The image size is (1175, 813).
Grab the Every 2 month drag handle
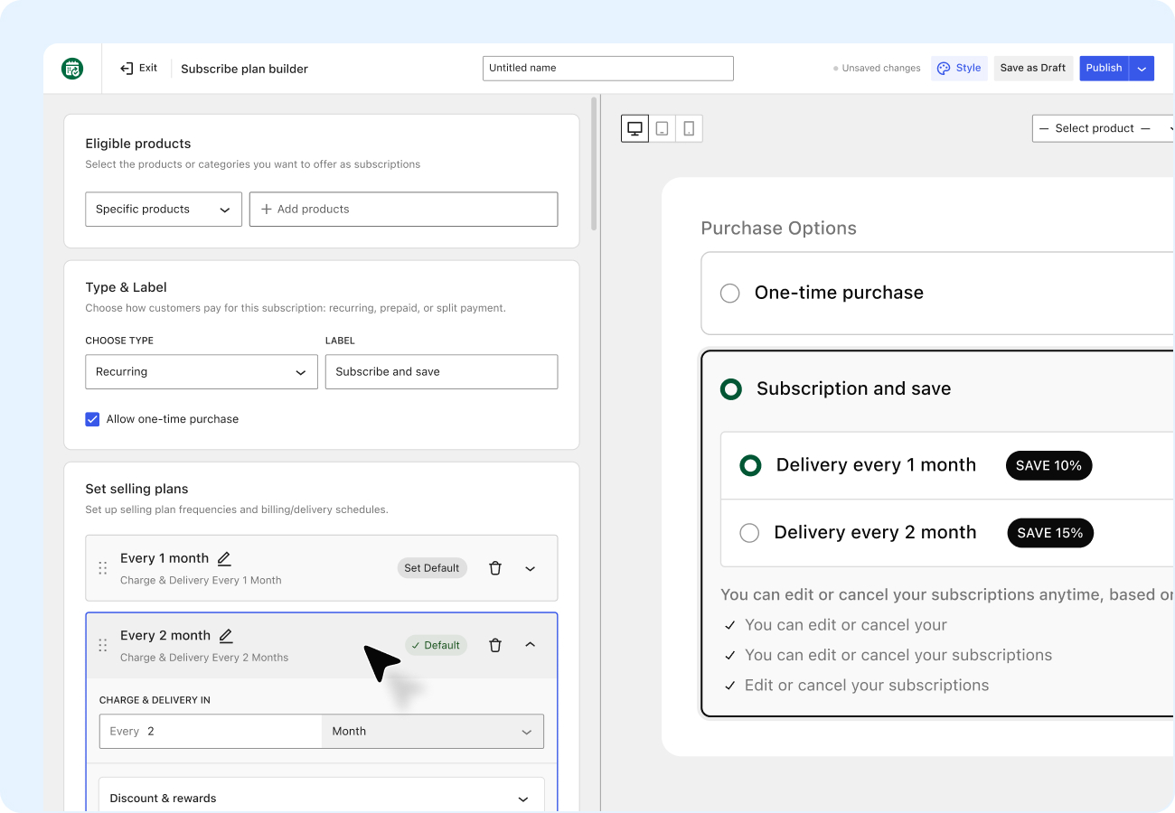[103, 645]
